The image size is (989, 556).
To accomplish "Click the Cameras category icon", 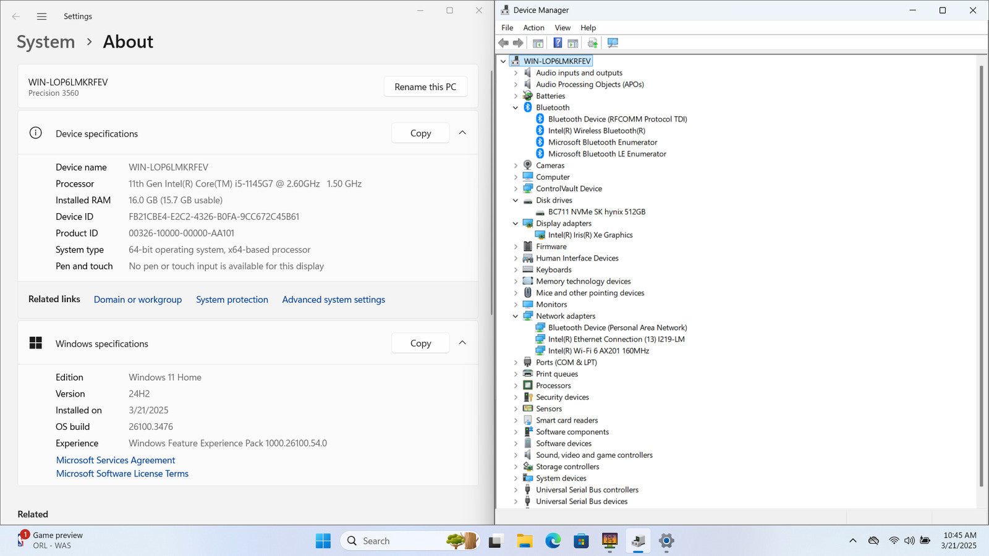I will (x=528, y=165).
